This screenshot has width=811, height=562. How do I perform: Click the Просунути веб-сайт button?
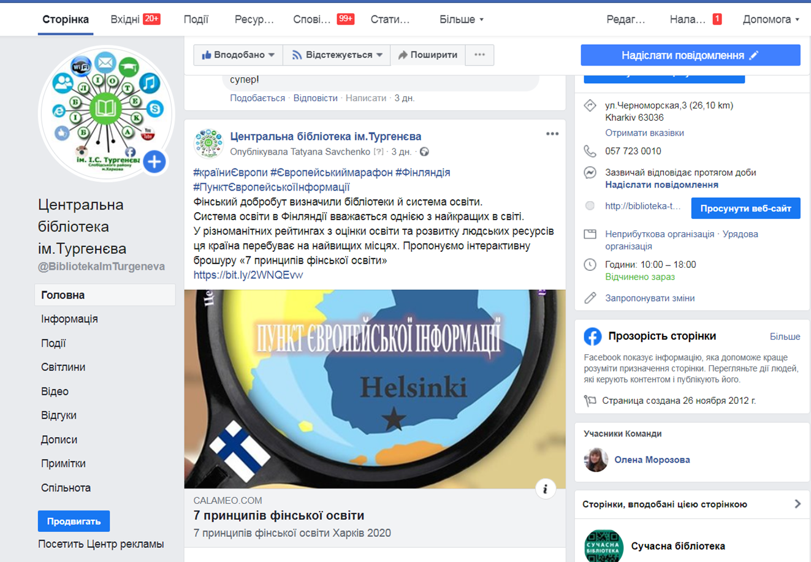[x=745, y=208]
